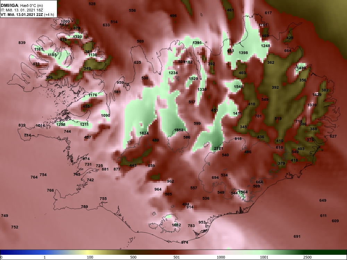Select the 1001 label on the color scale
Image resolution: width=347 pixels, height=260 pixels.
coord(264,257)
